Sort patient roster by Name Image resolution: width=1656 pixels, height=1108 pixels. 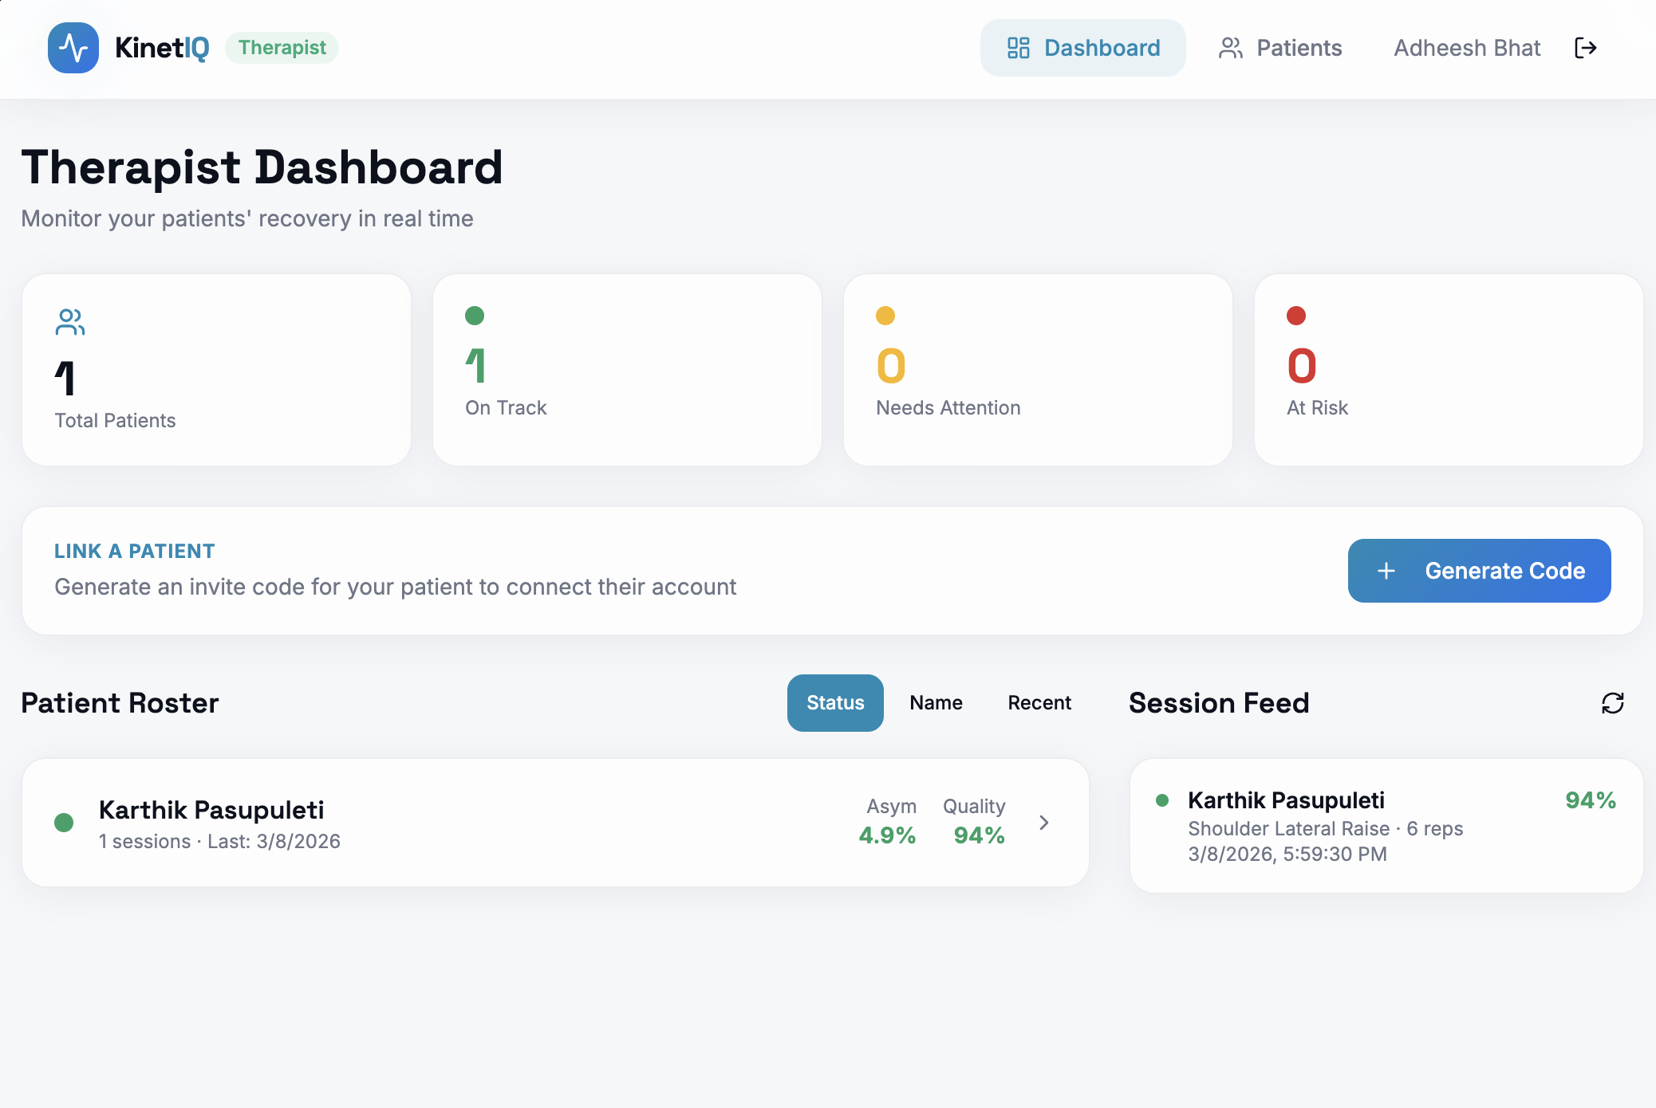pos(936,703)
